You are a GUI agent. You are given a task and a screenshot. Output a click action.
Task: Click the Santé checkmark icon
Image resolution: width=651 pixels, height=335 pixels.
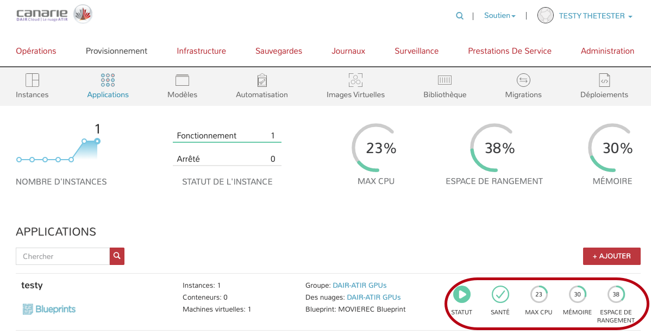click(x=500, y=294)
